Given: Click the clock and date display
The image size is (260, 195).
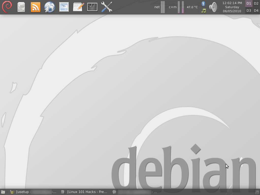Looking at the screenshot, I should [x=232, y=7].
